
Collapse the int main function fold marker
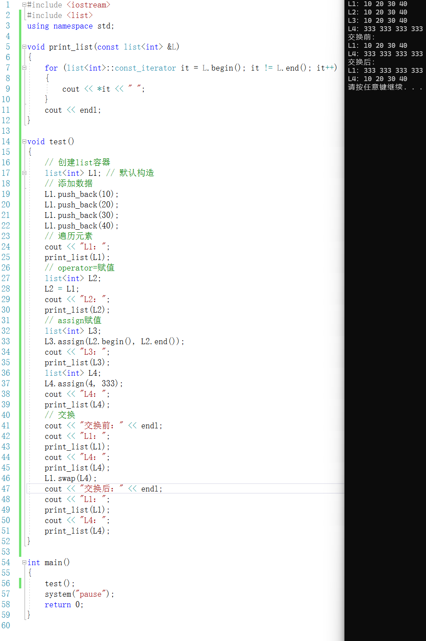pyautogui.click(x=25, y=563)
